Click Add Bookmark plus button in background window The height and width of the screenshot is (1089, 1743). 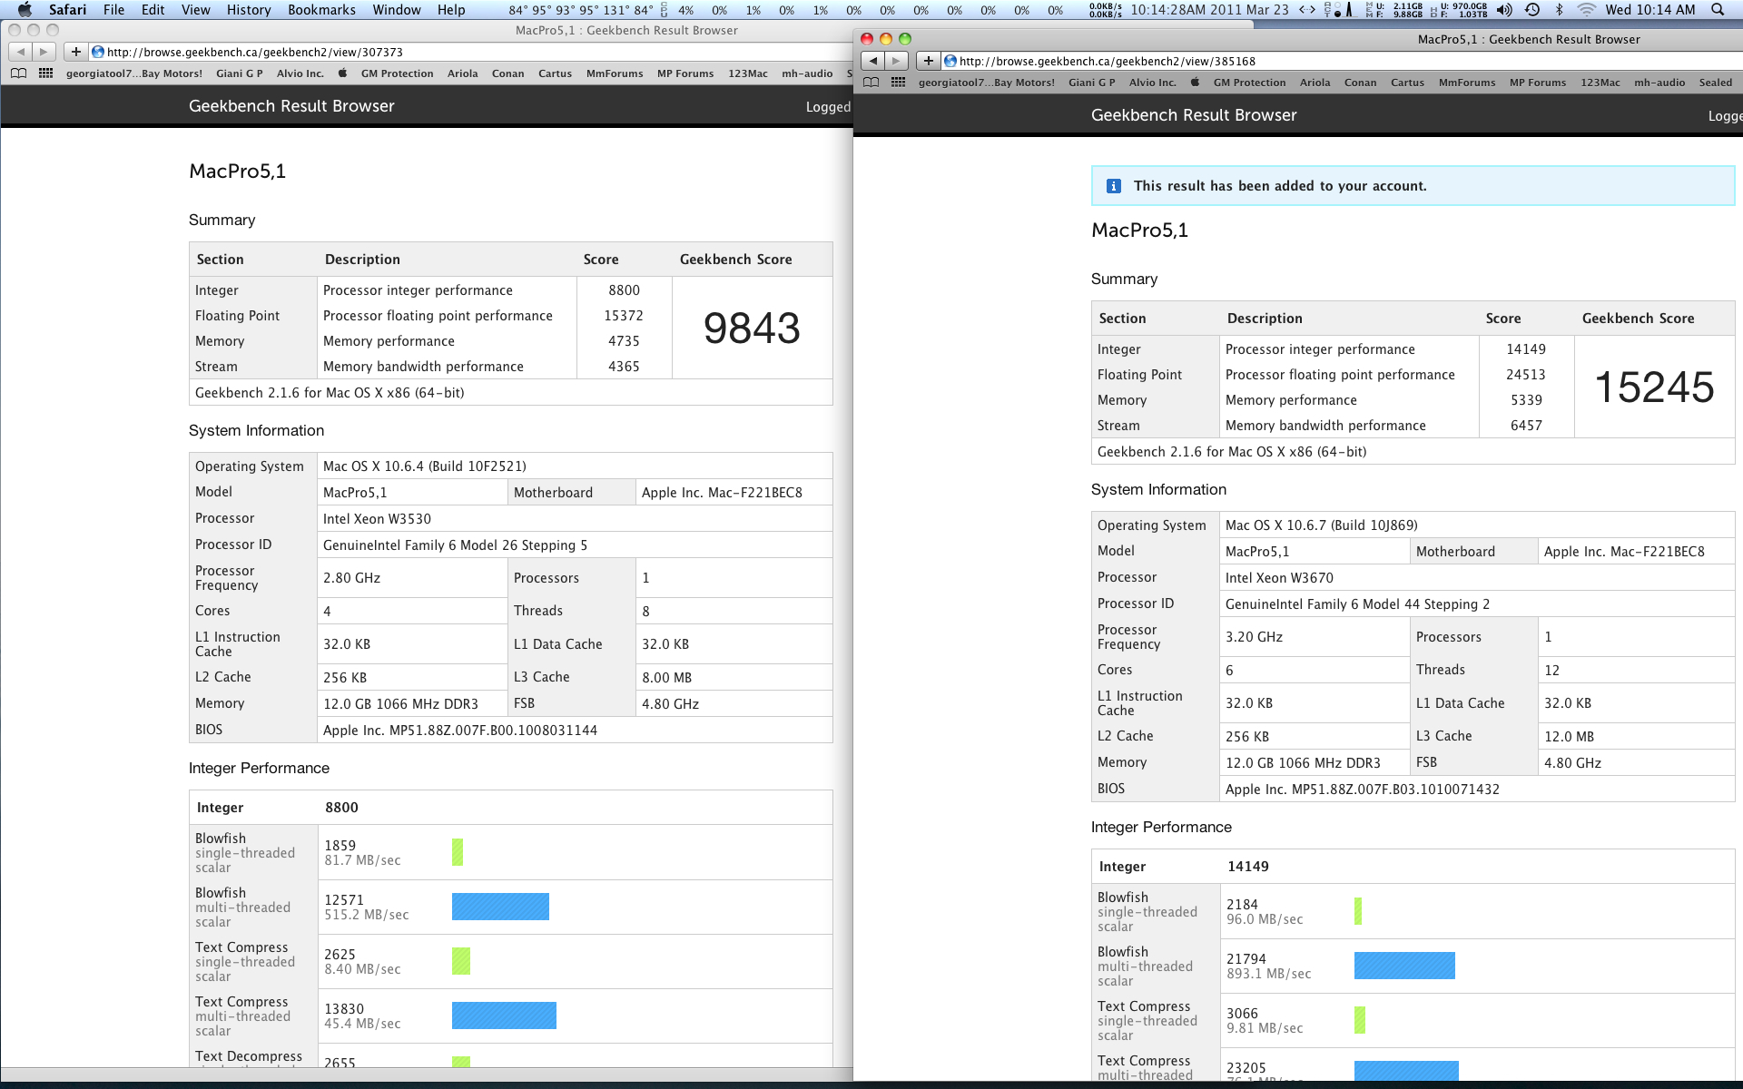[x=75, y=52]
